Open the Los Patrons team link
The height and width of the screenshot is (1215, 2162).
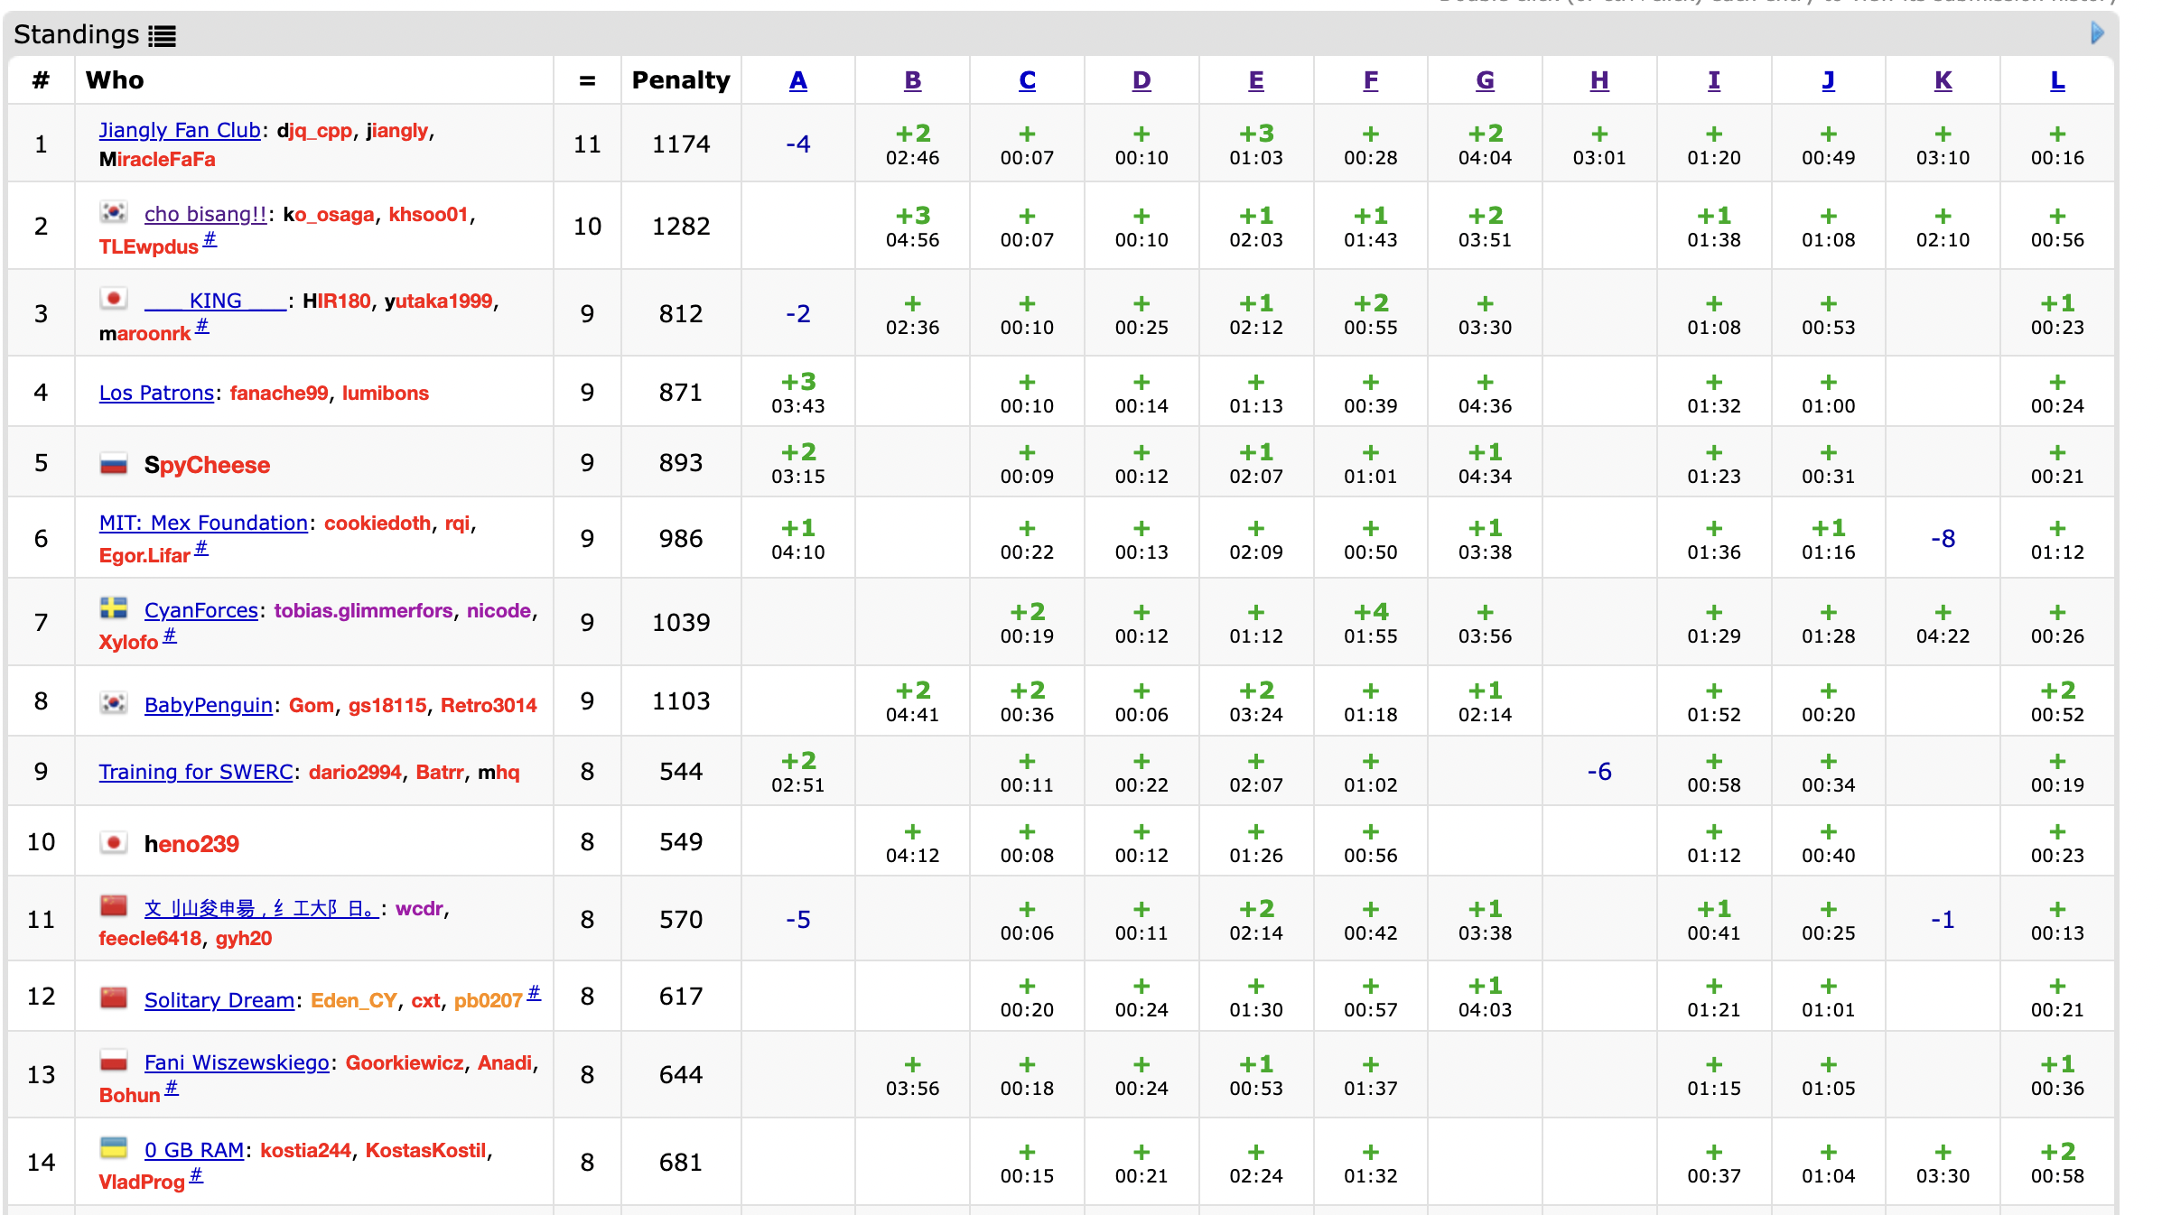156,394
